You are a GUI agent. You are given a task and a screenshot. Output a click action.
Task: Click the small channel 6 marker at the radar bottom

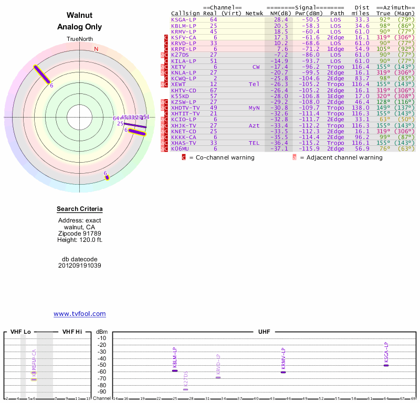click(107, 177)
